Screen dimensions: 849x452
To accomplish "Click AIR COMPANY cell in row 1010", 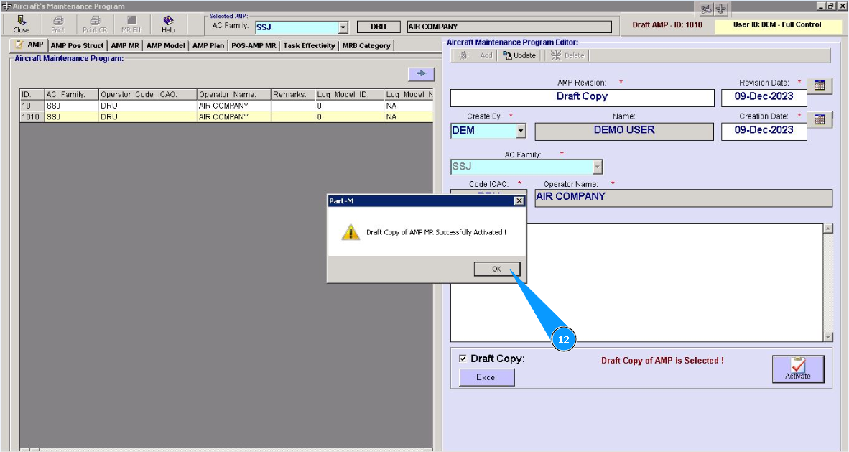I will [233, 116].
